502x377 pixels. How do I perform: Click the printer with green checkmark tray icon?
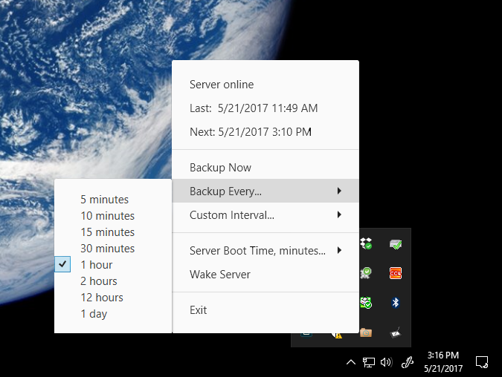coord(396,244)
